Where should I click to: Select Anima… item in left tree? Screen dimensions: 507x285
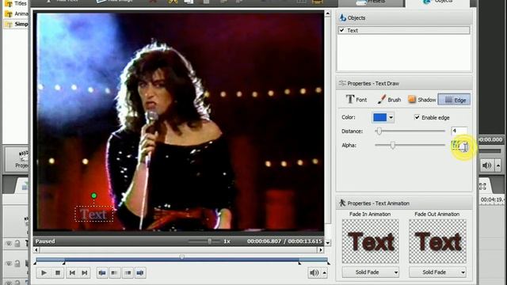[17, 13]
